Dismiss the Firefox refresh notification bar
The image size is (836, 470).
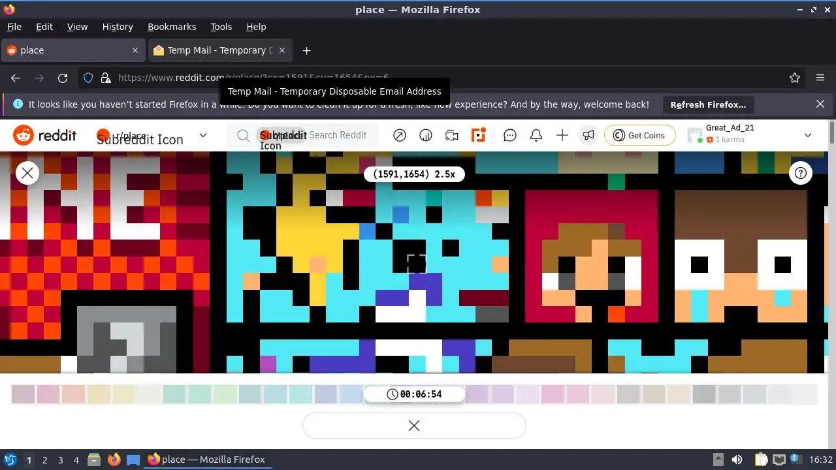point(820,104)
